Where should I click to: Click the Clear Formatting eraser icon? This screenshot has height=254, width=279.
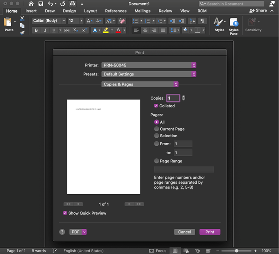[x=122, y=21]
